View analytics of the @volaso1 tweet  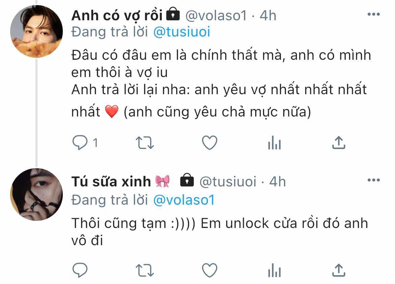(274, 143)
